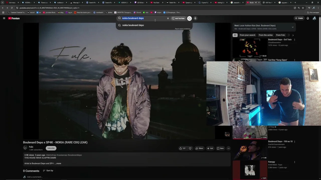Subscribe to the Fulc channel
This screenshot has width=321, height=180.
[x=51, y=148]
